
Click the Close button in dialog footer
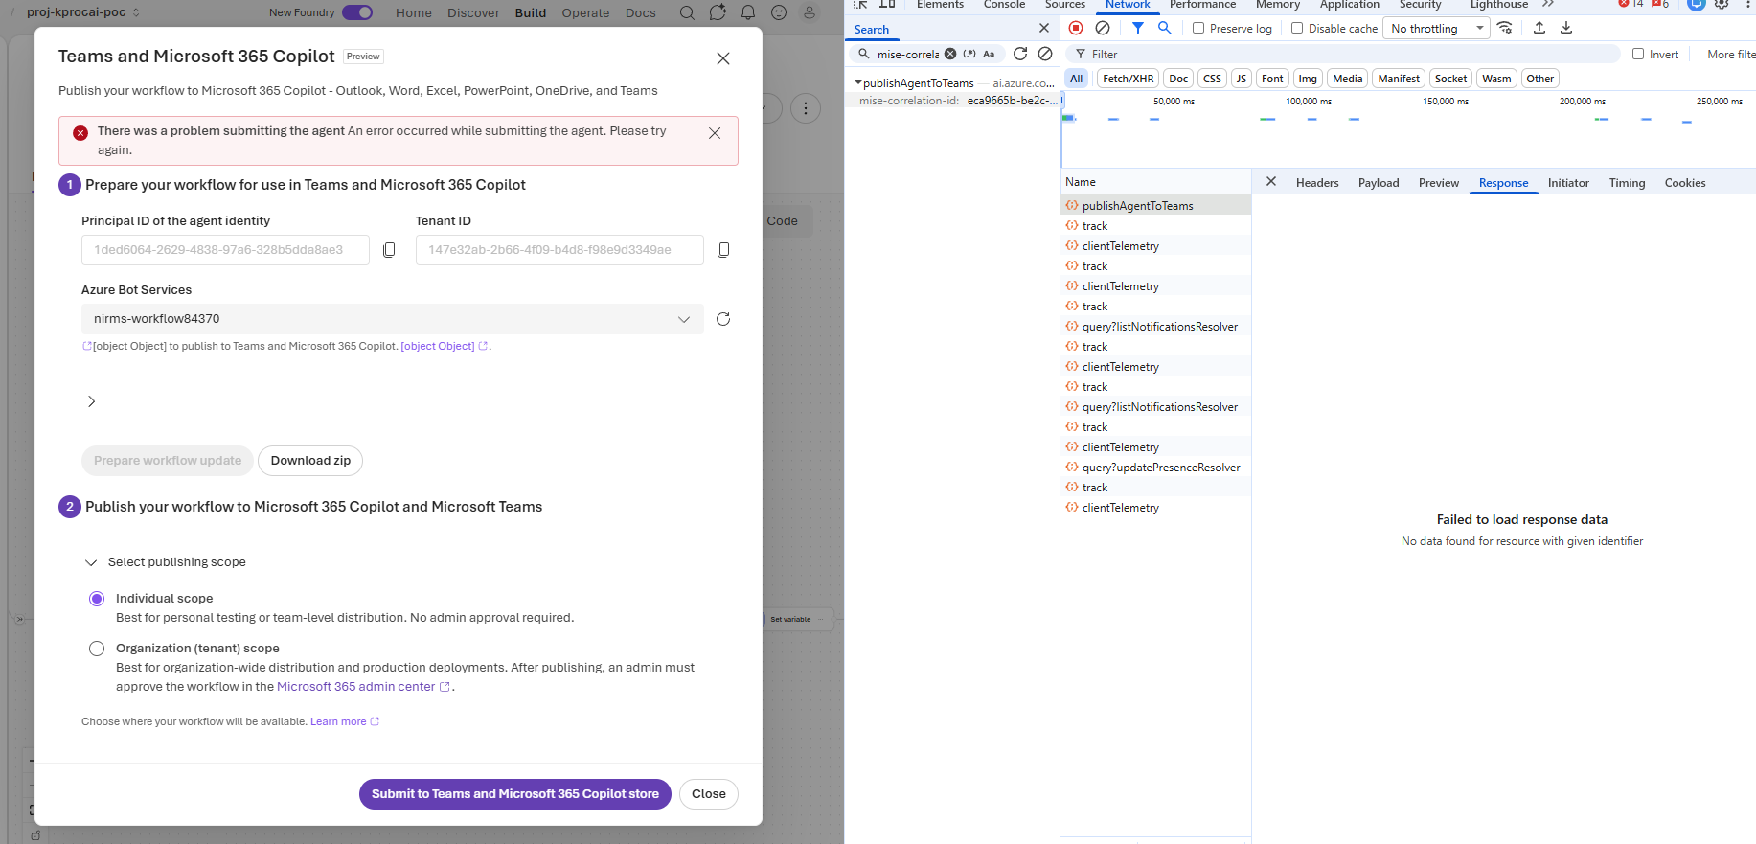[709, 794]
